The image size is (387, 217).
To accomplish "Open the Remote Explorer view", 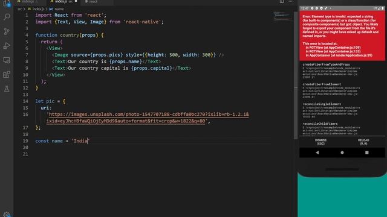I will 7,60.
